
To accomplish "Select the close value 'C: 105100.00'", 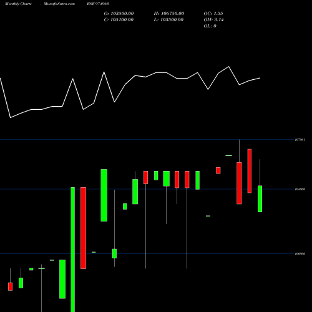I will [119, 20].
